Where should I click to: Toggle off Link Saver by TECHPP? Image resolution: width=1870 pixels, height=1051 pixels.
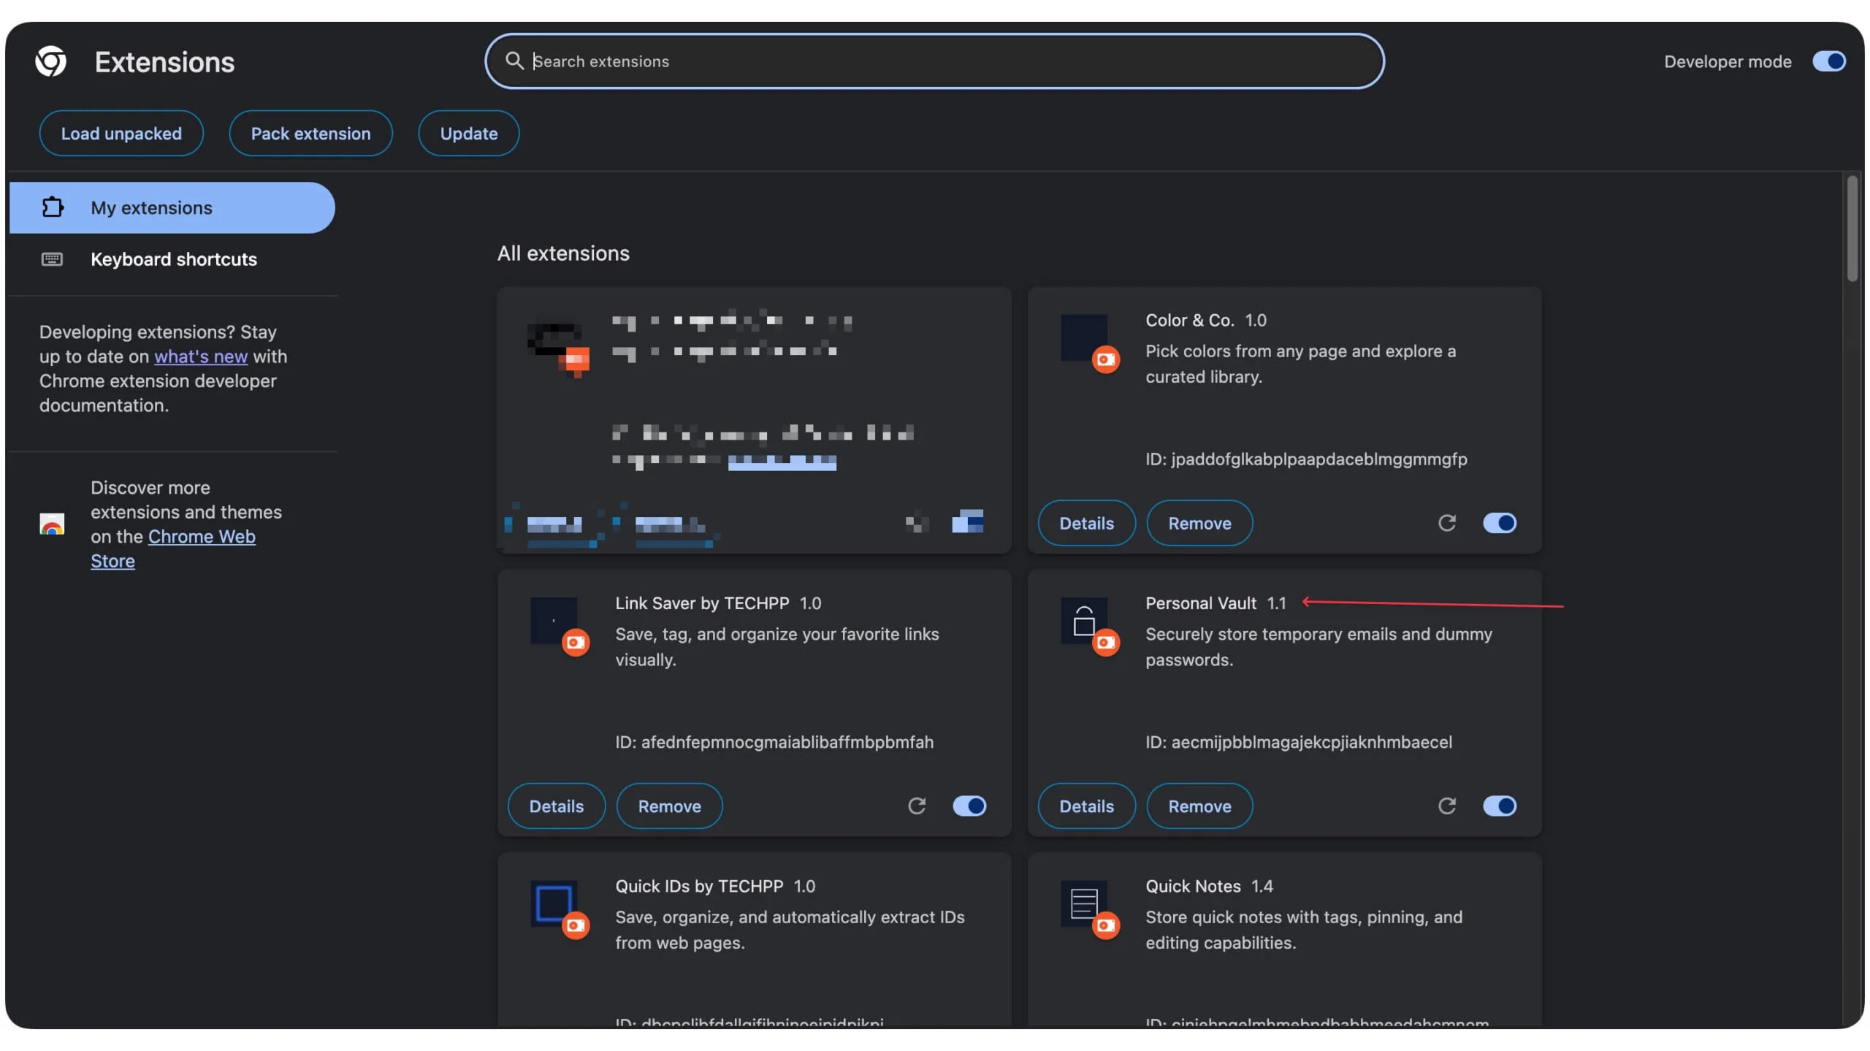coord(969,806)
